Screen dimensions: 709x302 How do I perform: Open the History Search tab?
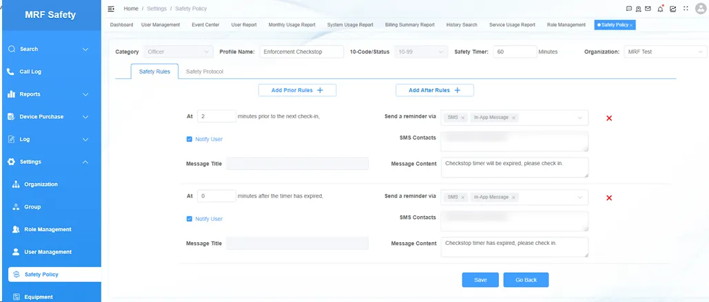coord(462,25)
